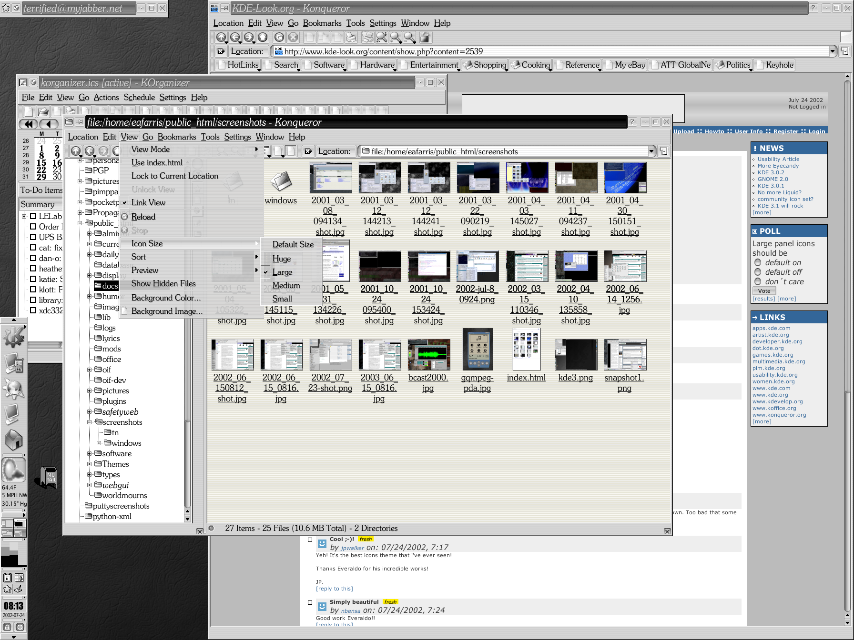Click the poll Vote button
The width and height of the screenshot is (854, 640).
764,291
